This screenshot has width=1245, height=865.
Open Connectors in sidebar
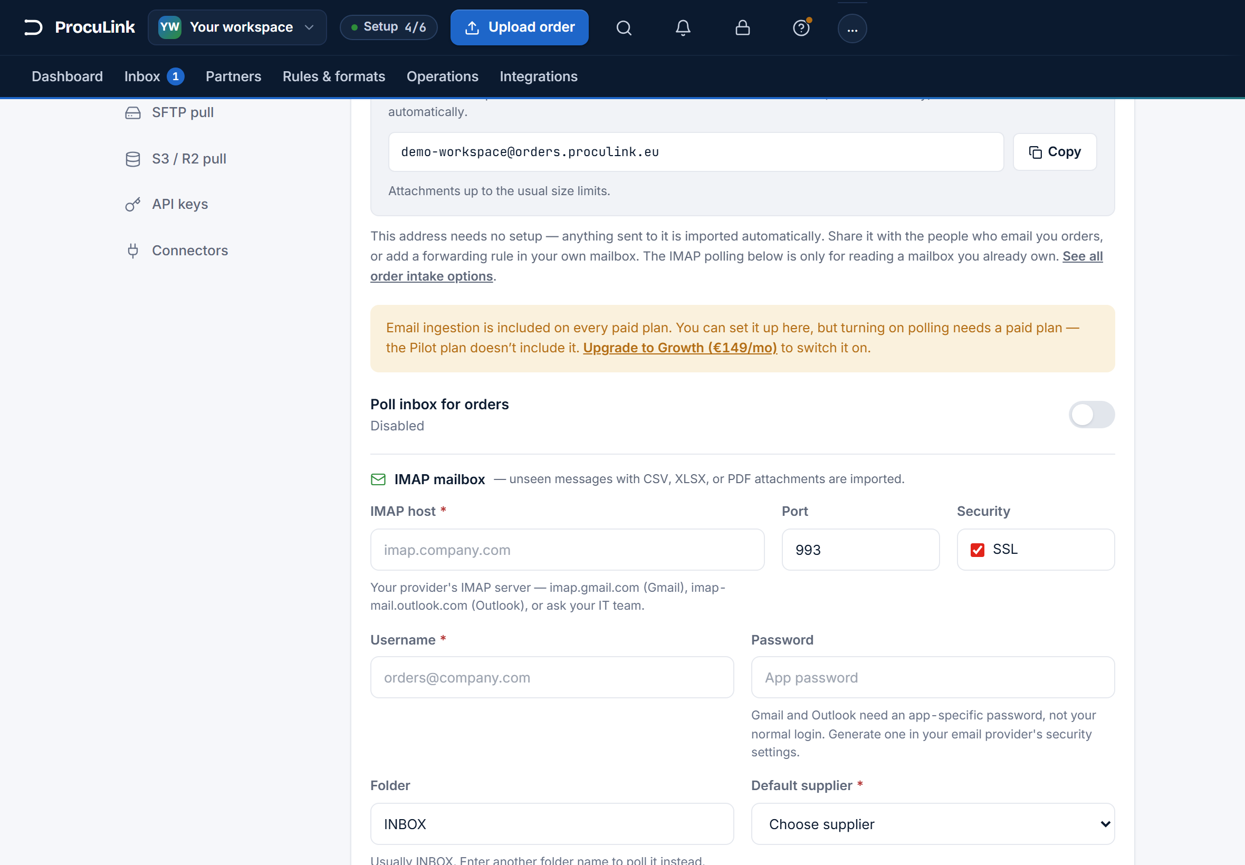click(190, 251)
